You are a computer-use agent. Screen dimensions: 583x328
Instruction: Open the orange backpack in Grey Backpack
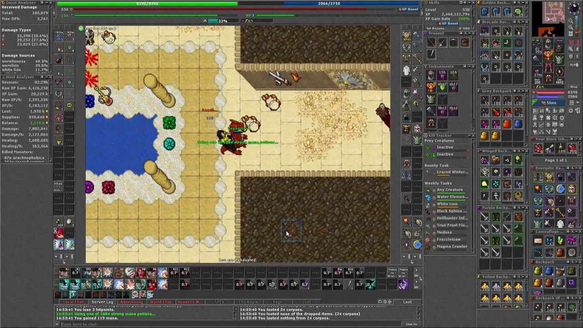pyautogui.click(x=507, y=124)
